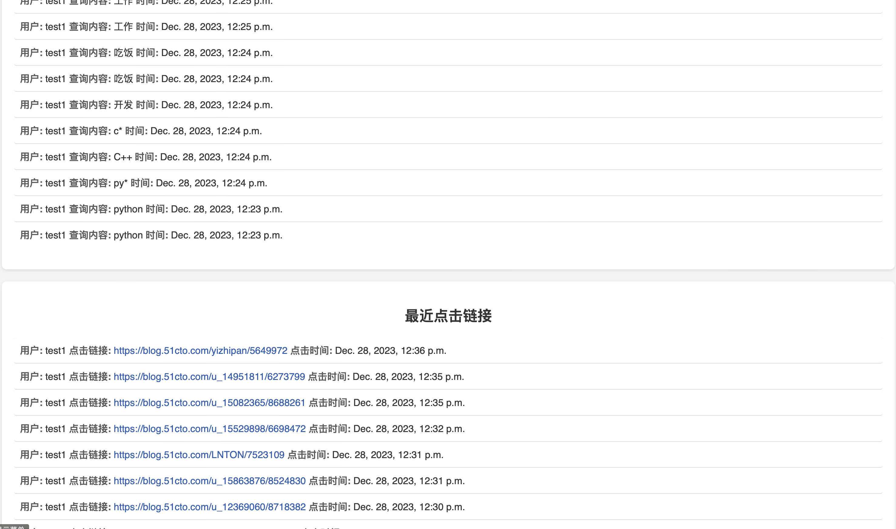Select the 开发 query record row
This screenshot has width=896, height=529.
[146, 105]
